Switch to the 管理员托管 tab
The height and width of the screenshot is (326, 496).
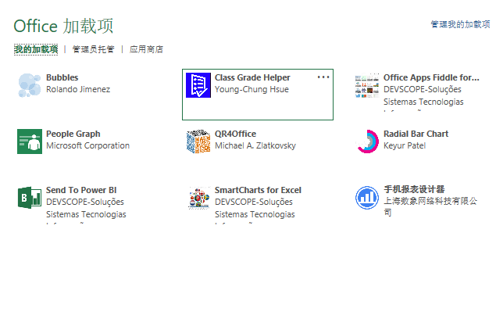point(93,49)
